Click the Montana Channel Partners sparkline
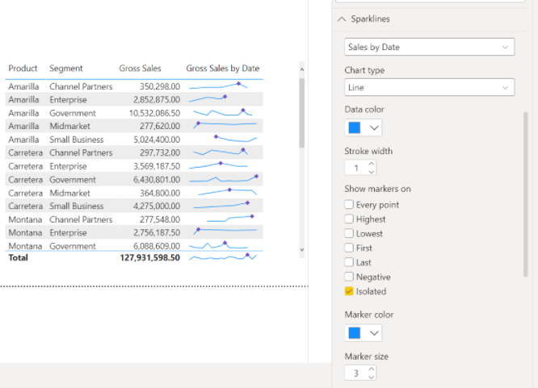This screenshot has height=388, width=538. 230,219
